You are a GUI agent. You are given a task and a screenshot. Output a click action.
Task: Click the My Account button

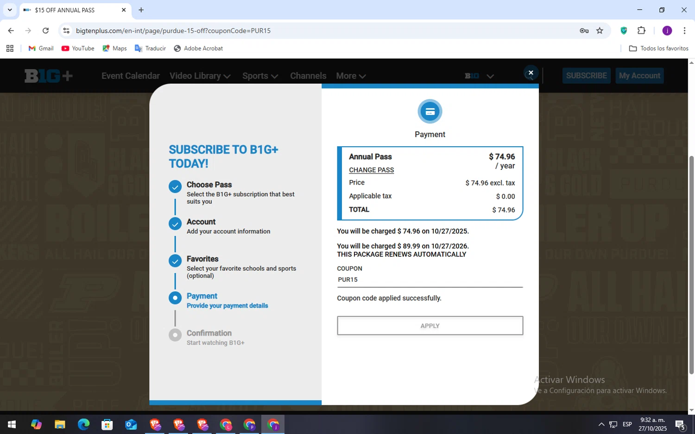point(639,75)
